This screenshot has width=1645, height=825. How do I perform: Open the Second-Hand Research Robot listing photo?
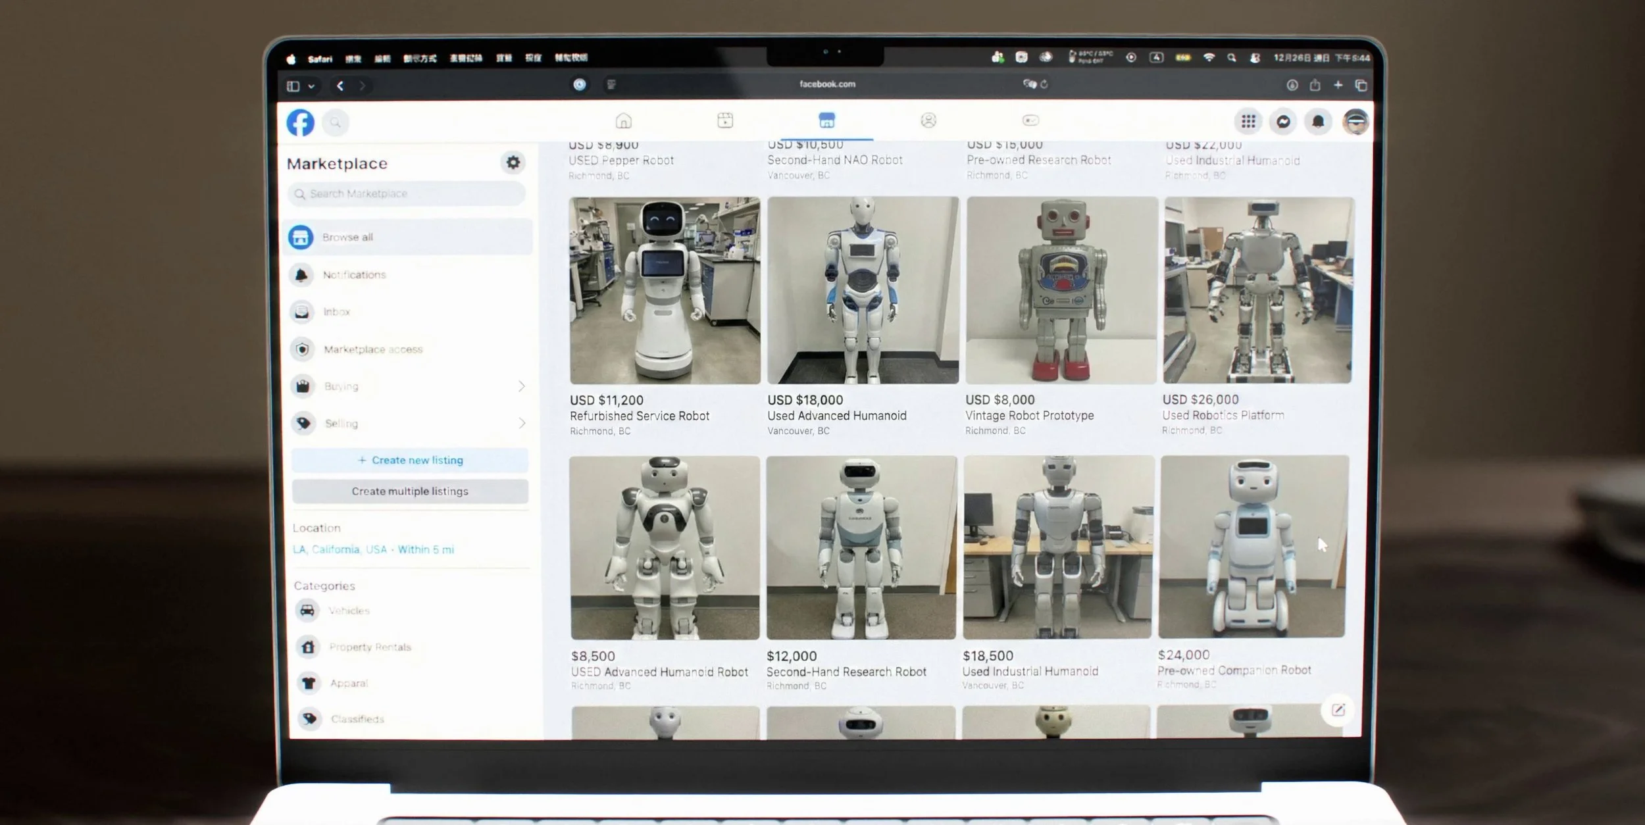861,547
